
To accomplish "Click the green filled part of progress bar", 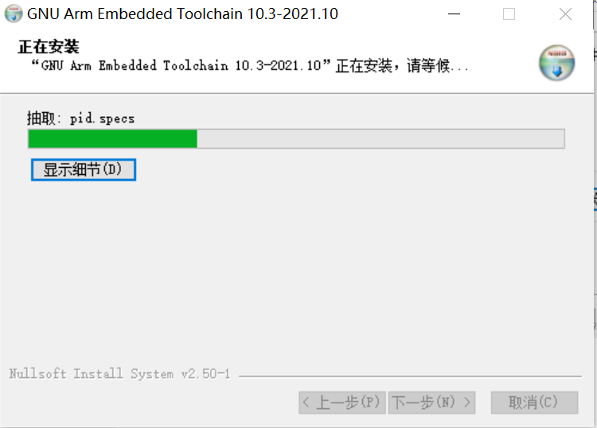I will click(x=113, y=139).
